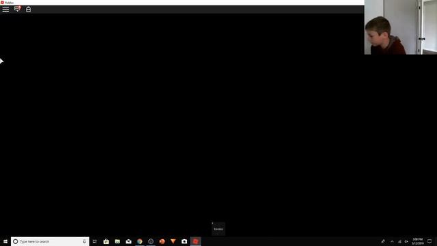Click the 'Type here to search' box
The width and height of the screenshot is (437, 246).
coord(50,241)
